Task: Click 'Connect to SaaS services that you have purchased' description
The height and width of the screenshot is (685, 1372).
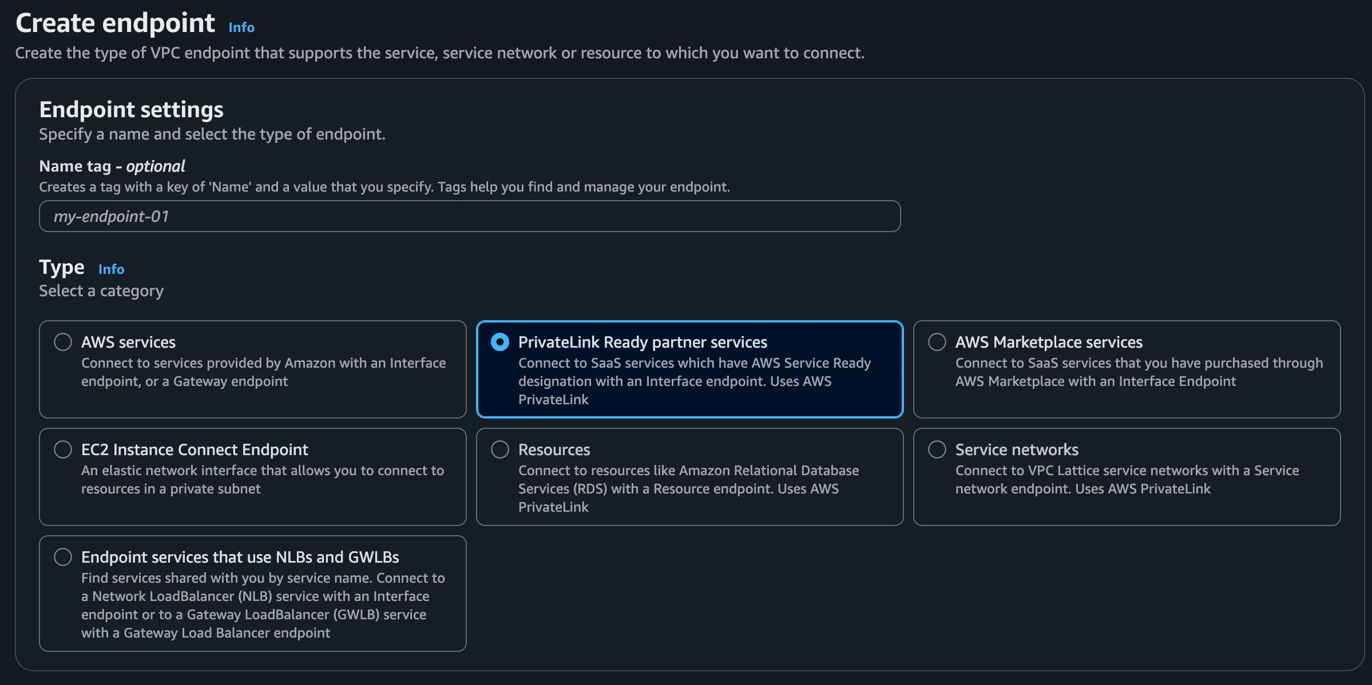Action: (1139, 372)
